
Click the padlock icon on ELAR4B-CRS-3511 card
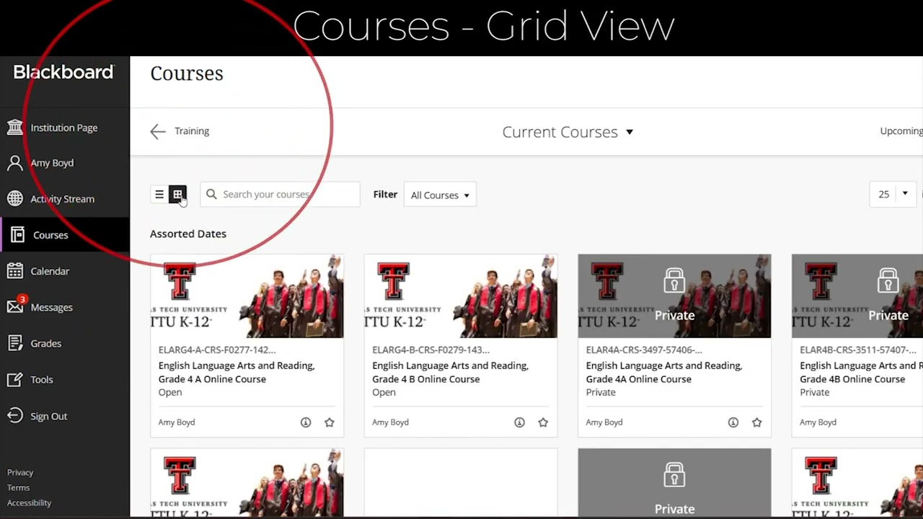pyautogui.click(x=888, y=281)
